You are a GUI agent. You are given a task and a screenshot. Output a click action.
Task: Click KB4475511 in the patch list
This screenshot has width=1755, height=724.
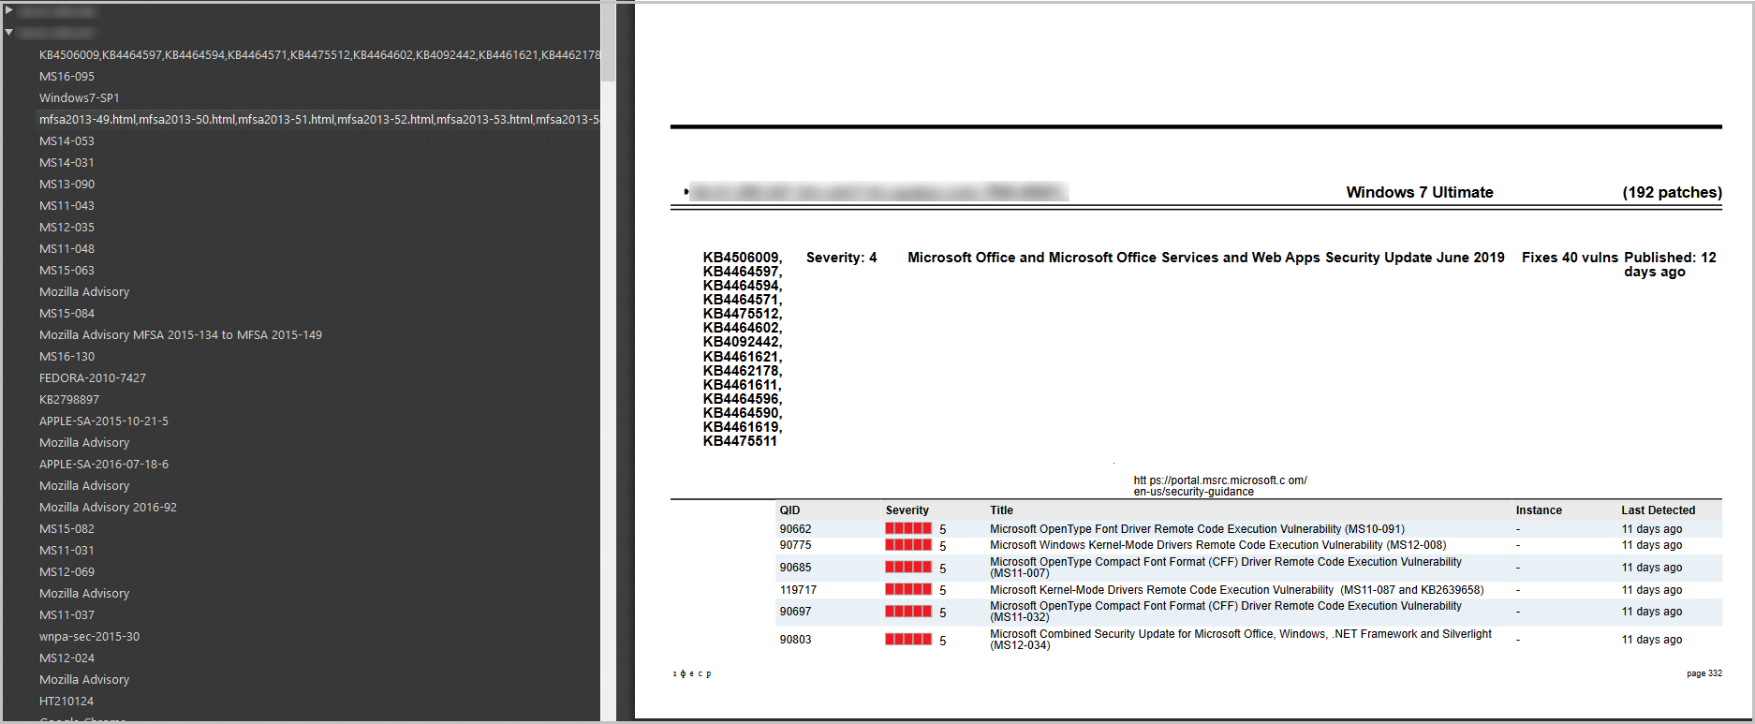(740, 441)
